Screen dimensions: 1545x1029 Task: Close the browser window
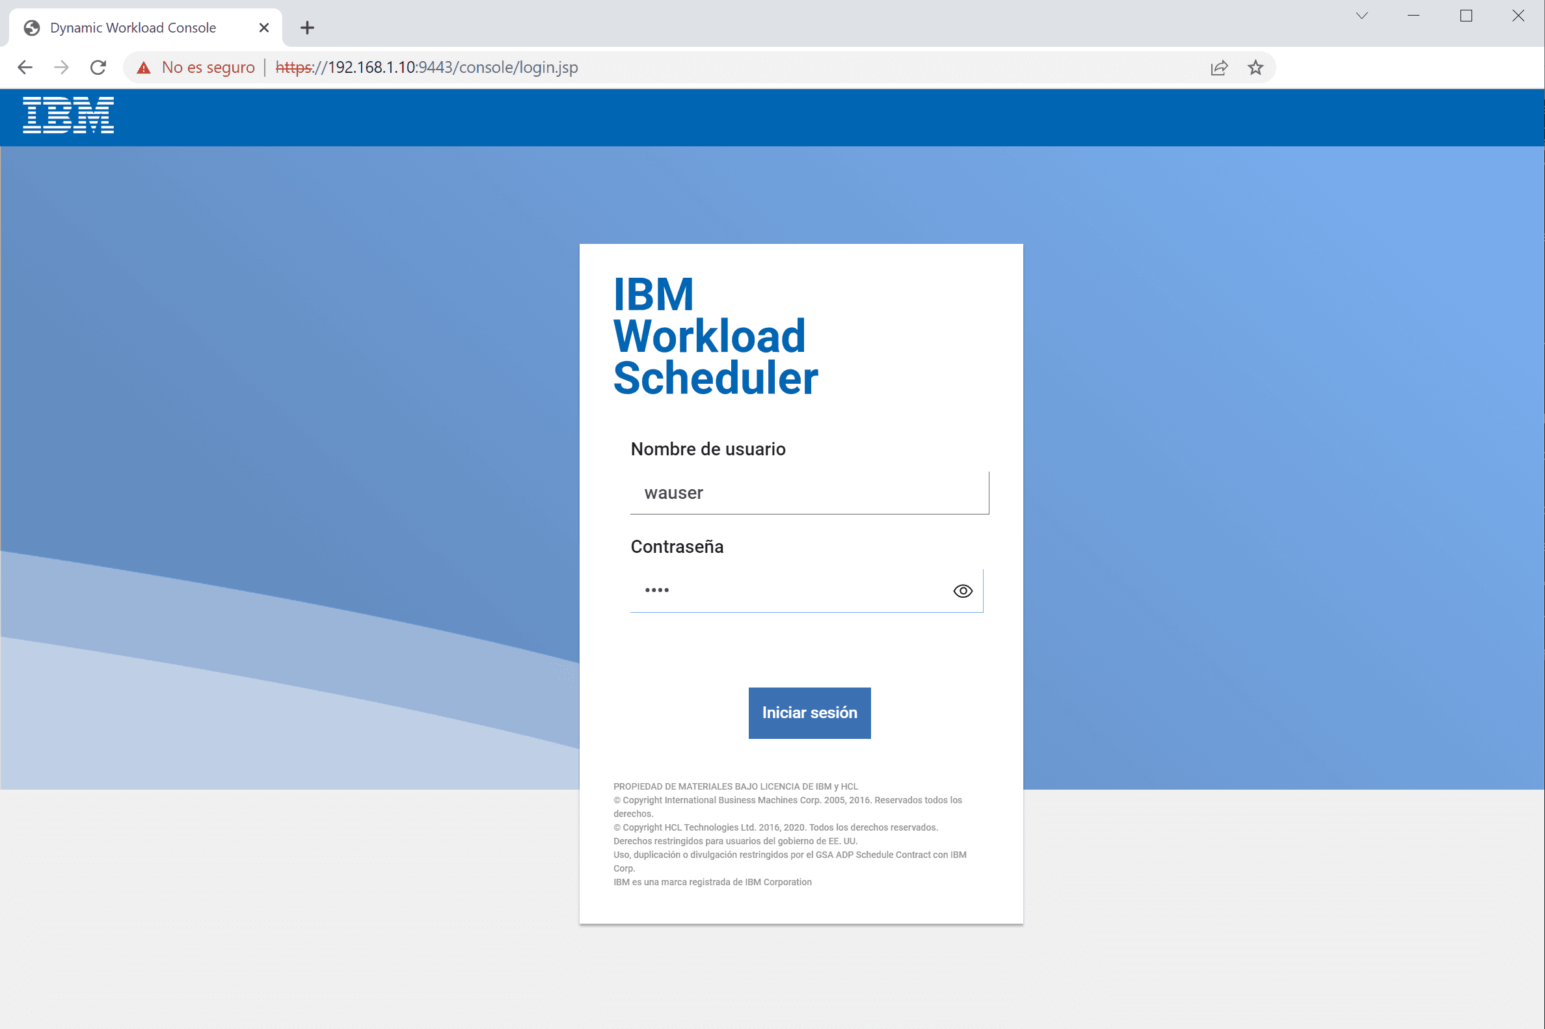pyautogui.click(x=1518, y=16)
